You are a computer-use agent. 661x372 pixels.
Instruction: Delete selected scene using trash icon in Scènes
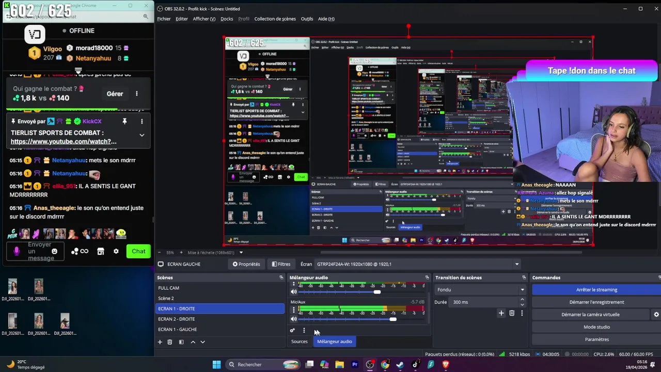click(170, 342)
